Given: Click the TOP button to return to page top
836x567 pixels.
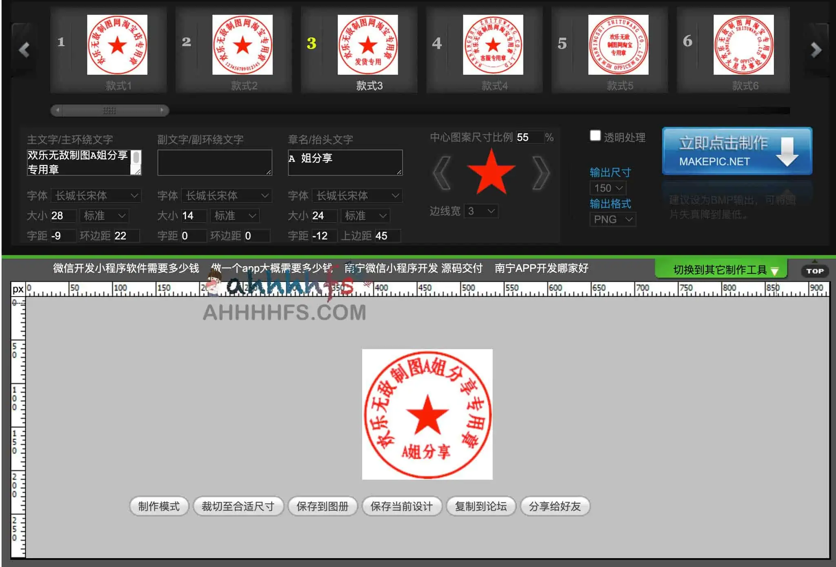Looking at the screenshot, I should 815,270.
